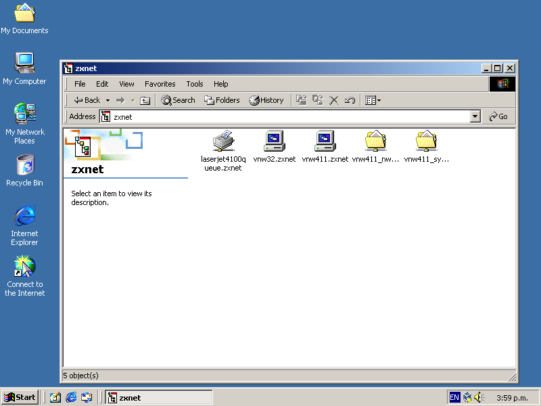Click the 3:59 p.m. clock
The image size is (541, 406).
(512, 398)
